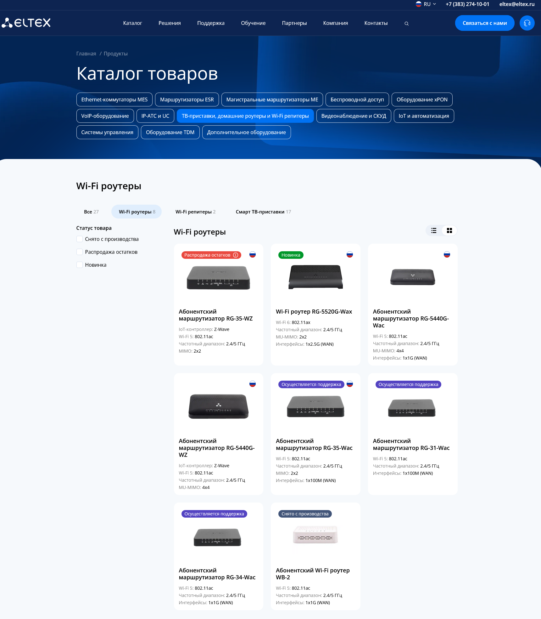Click info icon on Распродажа остатков badge

236,255
